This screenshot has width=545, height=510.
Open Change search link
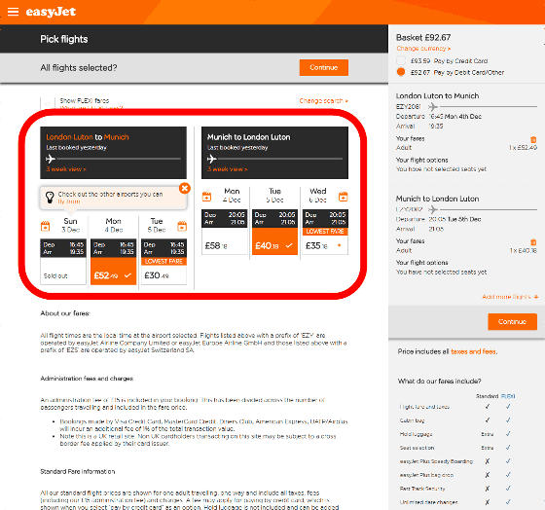(323, 101)
